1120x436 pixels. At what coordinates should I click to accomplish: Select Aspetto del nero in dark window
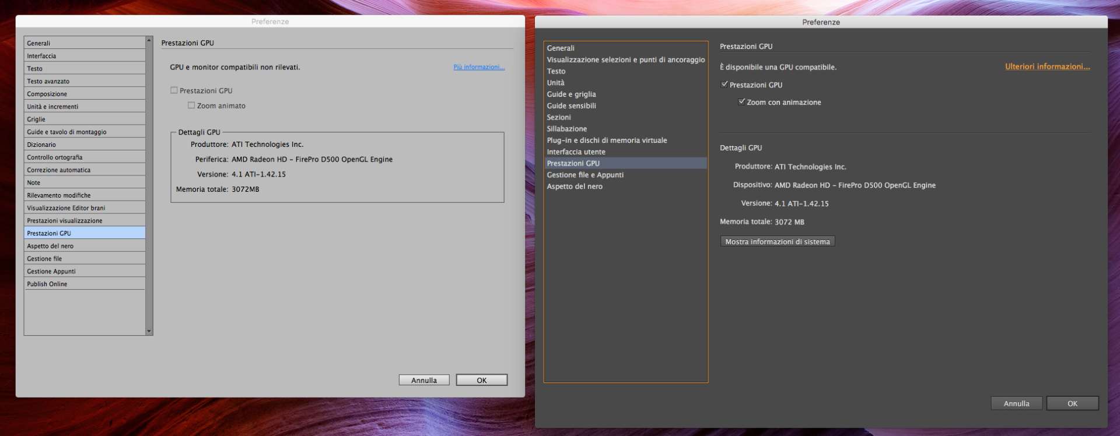[626, 187]
